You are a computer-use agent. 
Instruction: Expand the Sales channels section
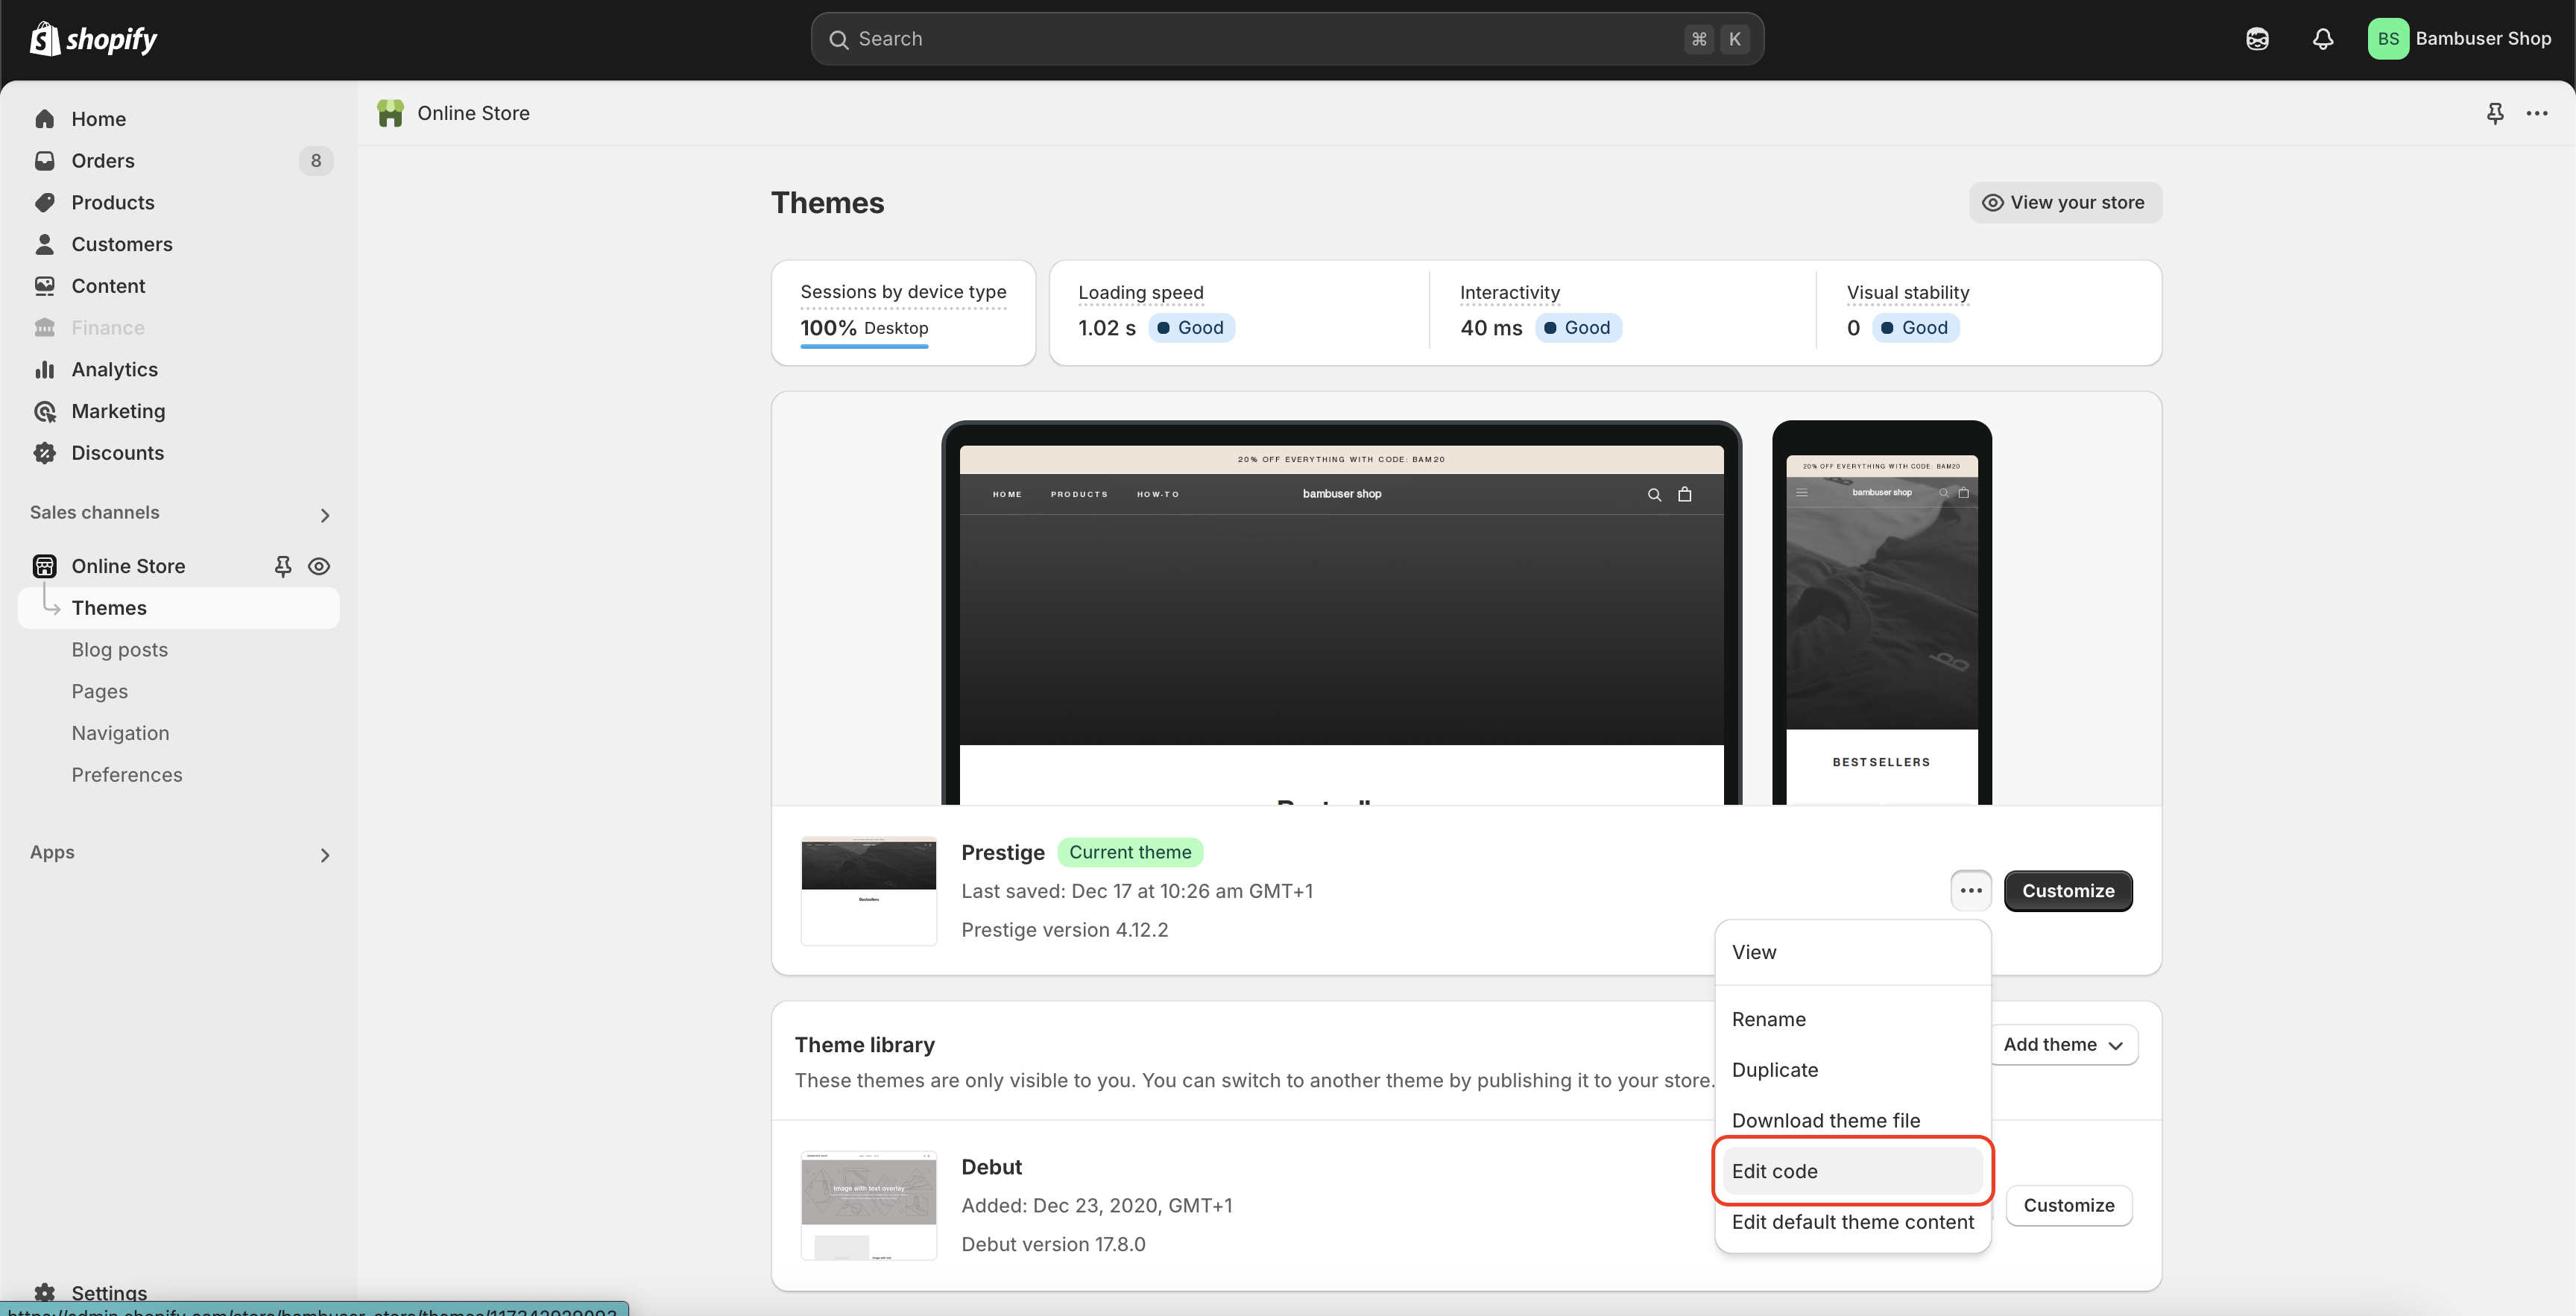324,515
